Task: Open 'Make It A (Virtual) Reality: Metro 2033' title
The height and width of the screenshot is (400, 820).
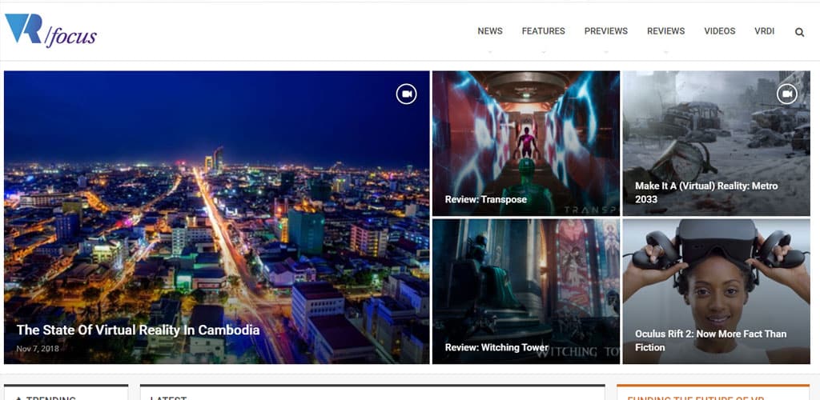Action: click(706, 192)
